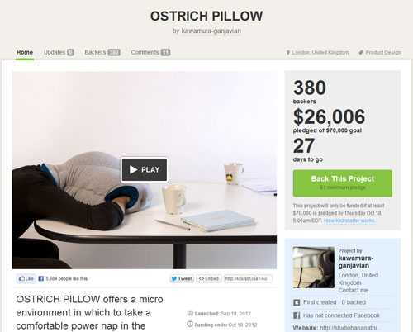The image size is (413, 332).
Task: Play the Ostrich Pillow project video
Action: [x=145, y=169]
